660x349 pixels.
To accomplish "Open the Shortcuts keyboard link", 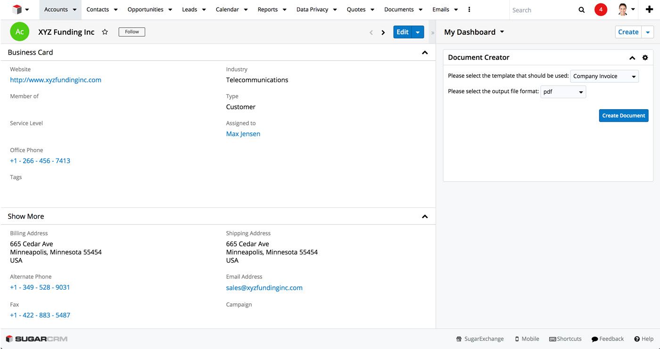I will click(565, 339).
